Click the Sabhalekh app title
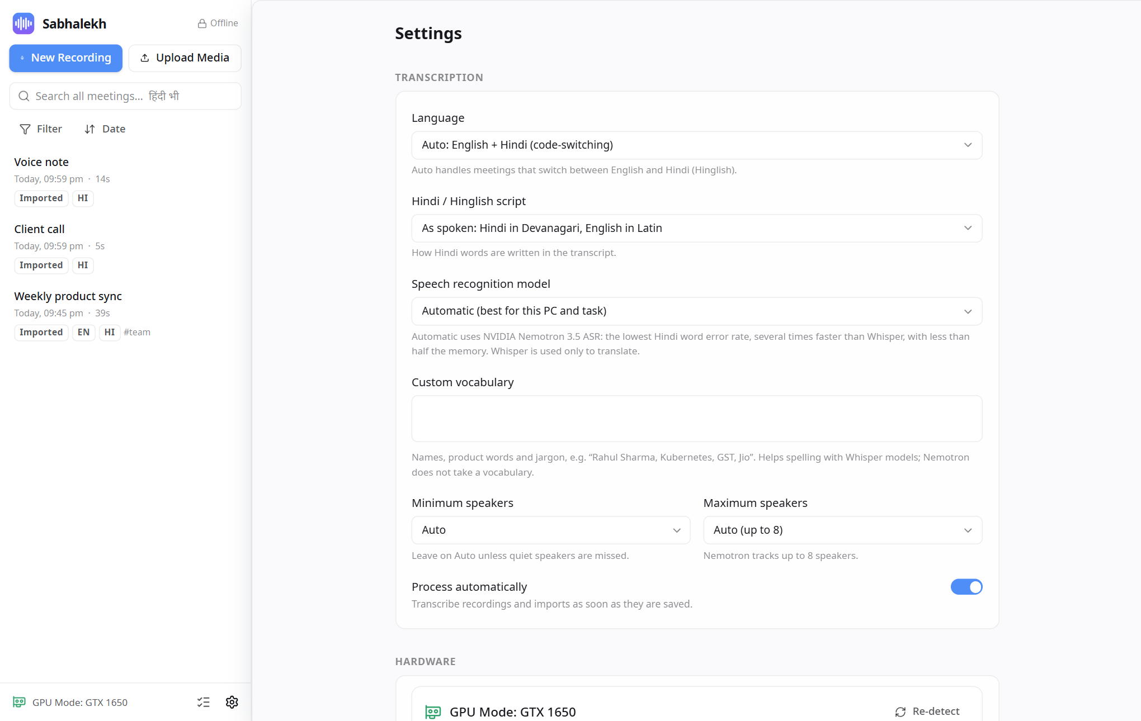This screenshot has width=1141, height=721. (74, 24)
